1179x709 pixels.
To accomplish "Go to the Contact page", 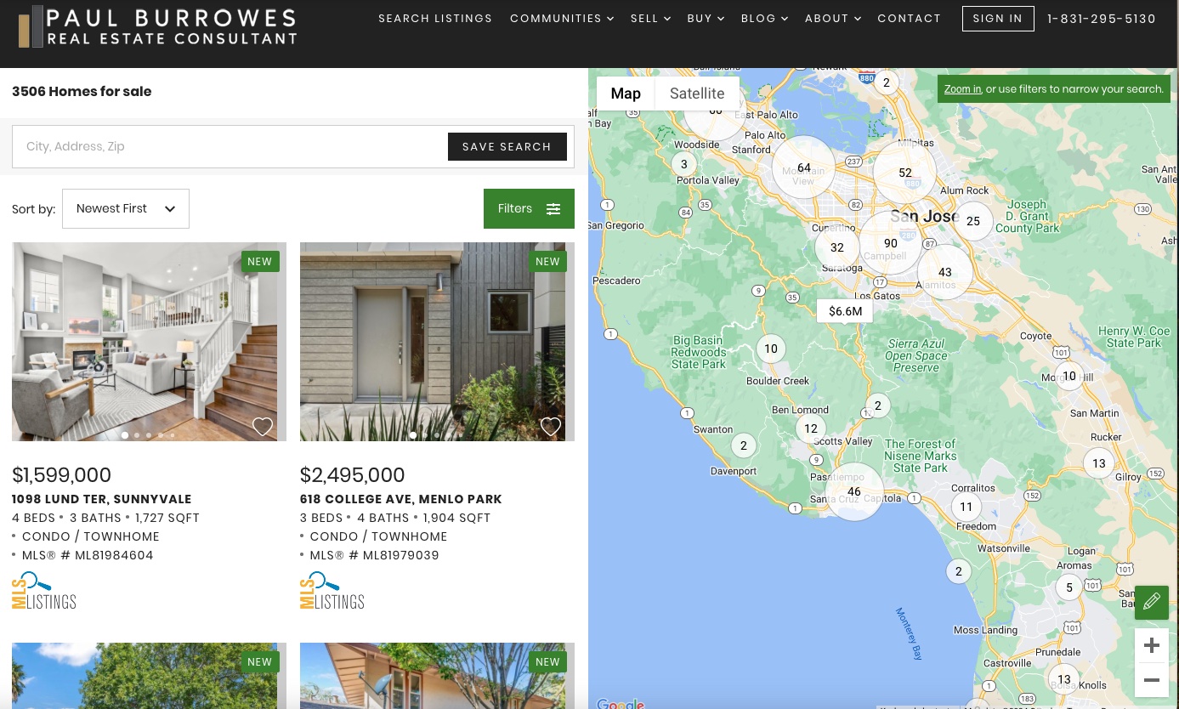I will click(x=909, y=19).
